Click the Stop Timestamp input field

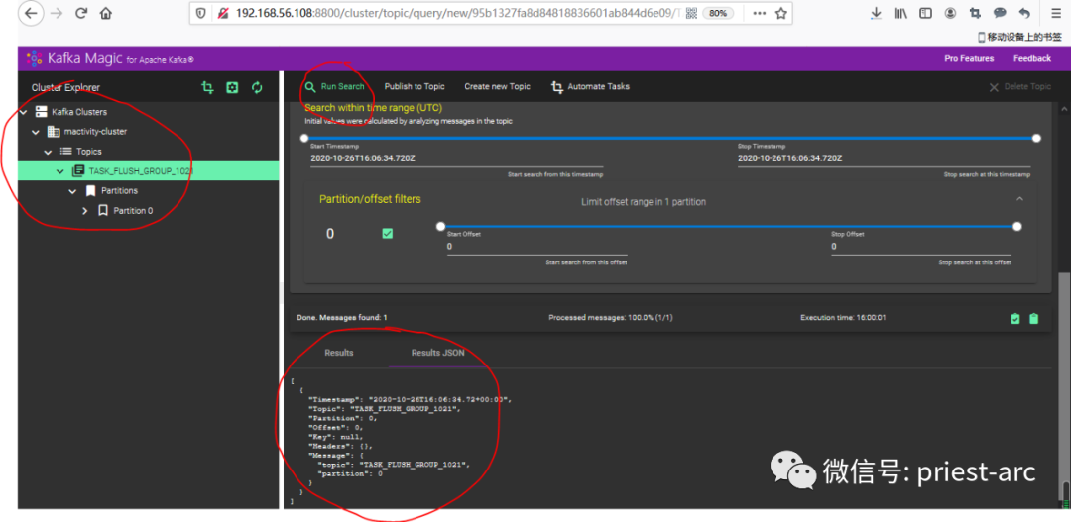pos(884,158)
